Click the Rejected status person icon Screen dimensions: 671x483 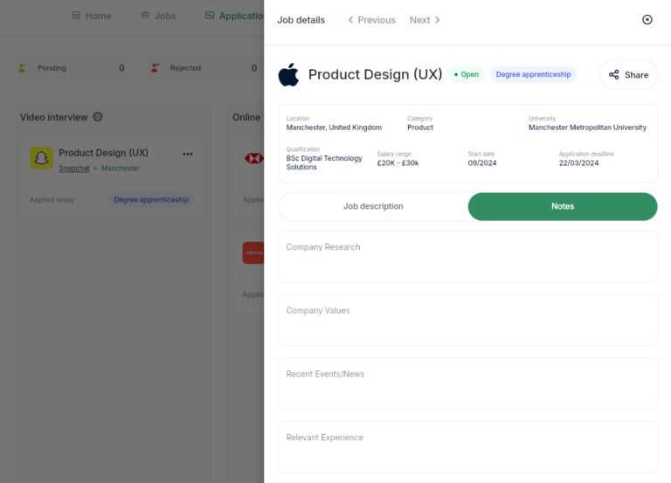pyautogui.click(x=155, y=67)
